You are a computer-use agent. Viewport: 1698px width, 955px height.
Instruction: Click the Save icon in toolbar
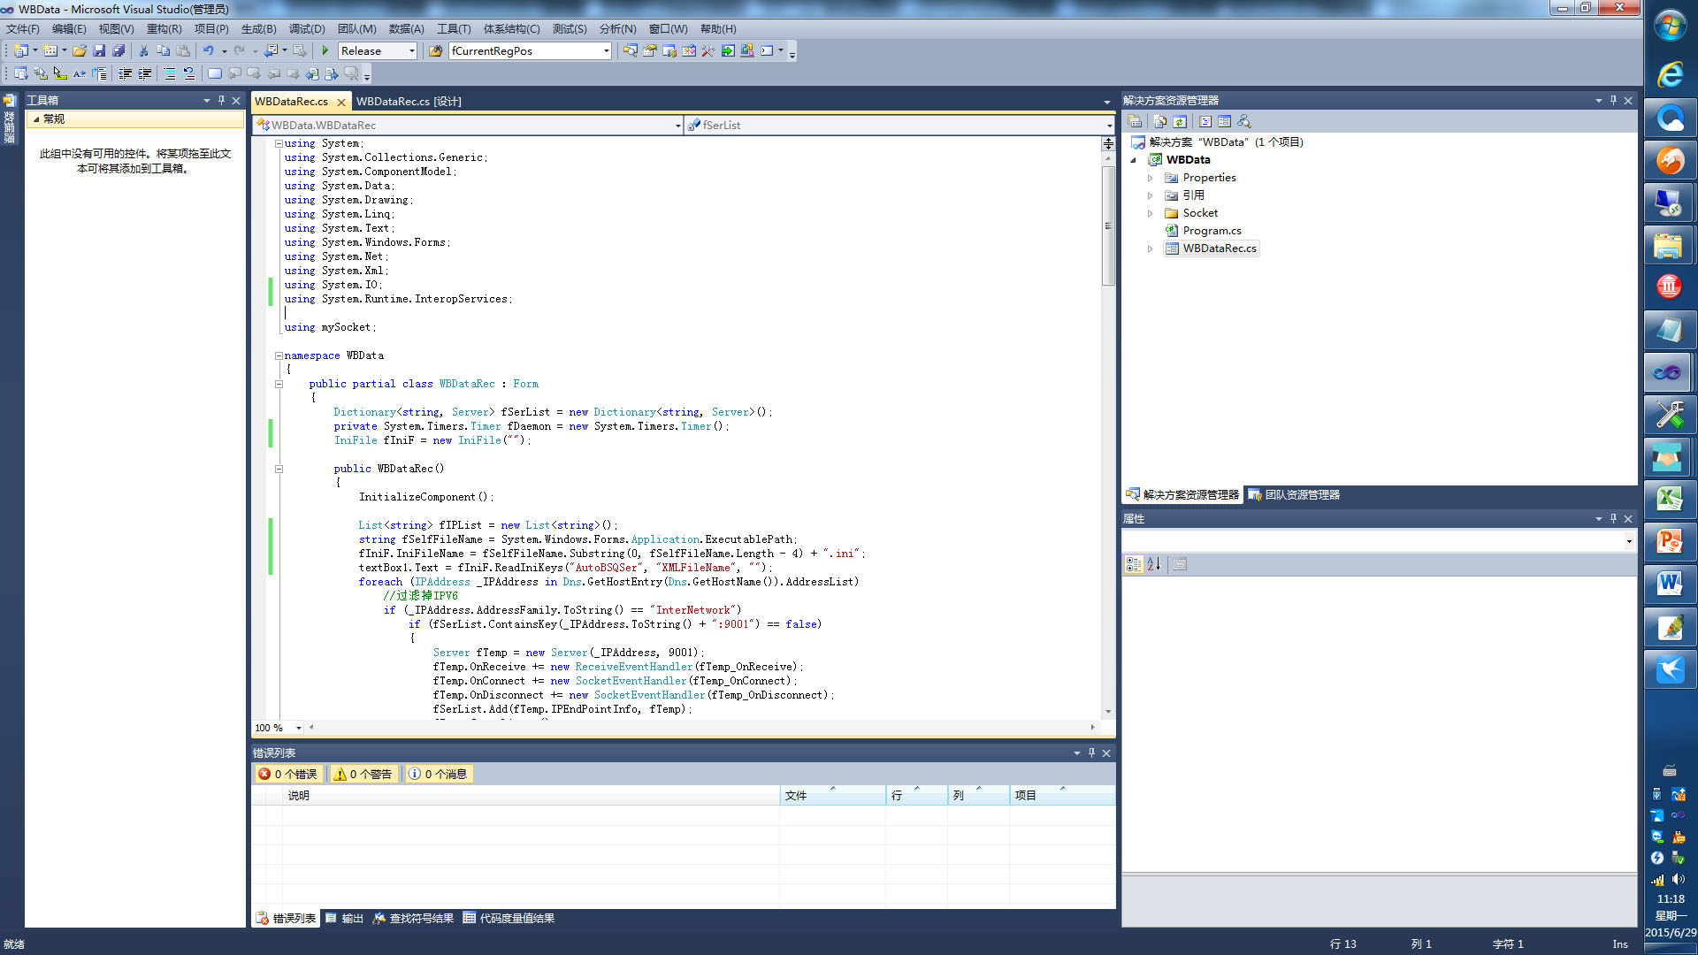pos(99,51)
